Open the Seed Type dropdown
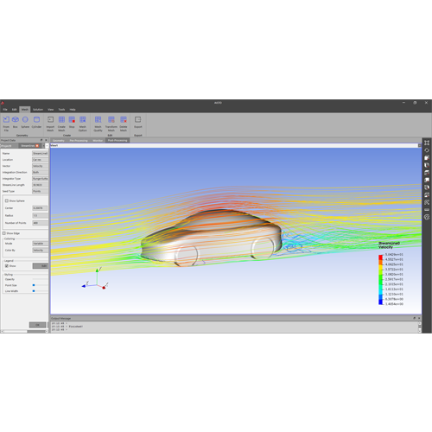432x432 pixels. (x=40, y=191)
